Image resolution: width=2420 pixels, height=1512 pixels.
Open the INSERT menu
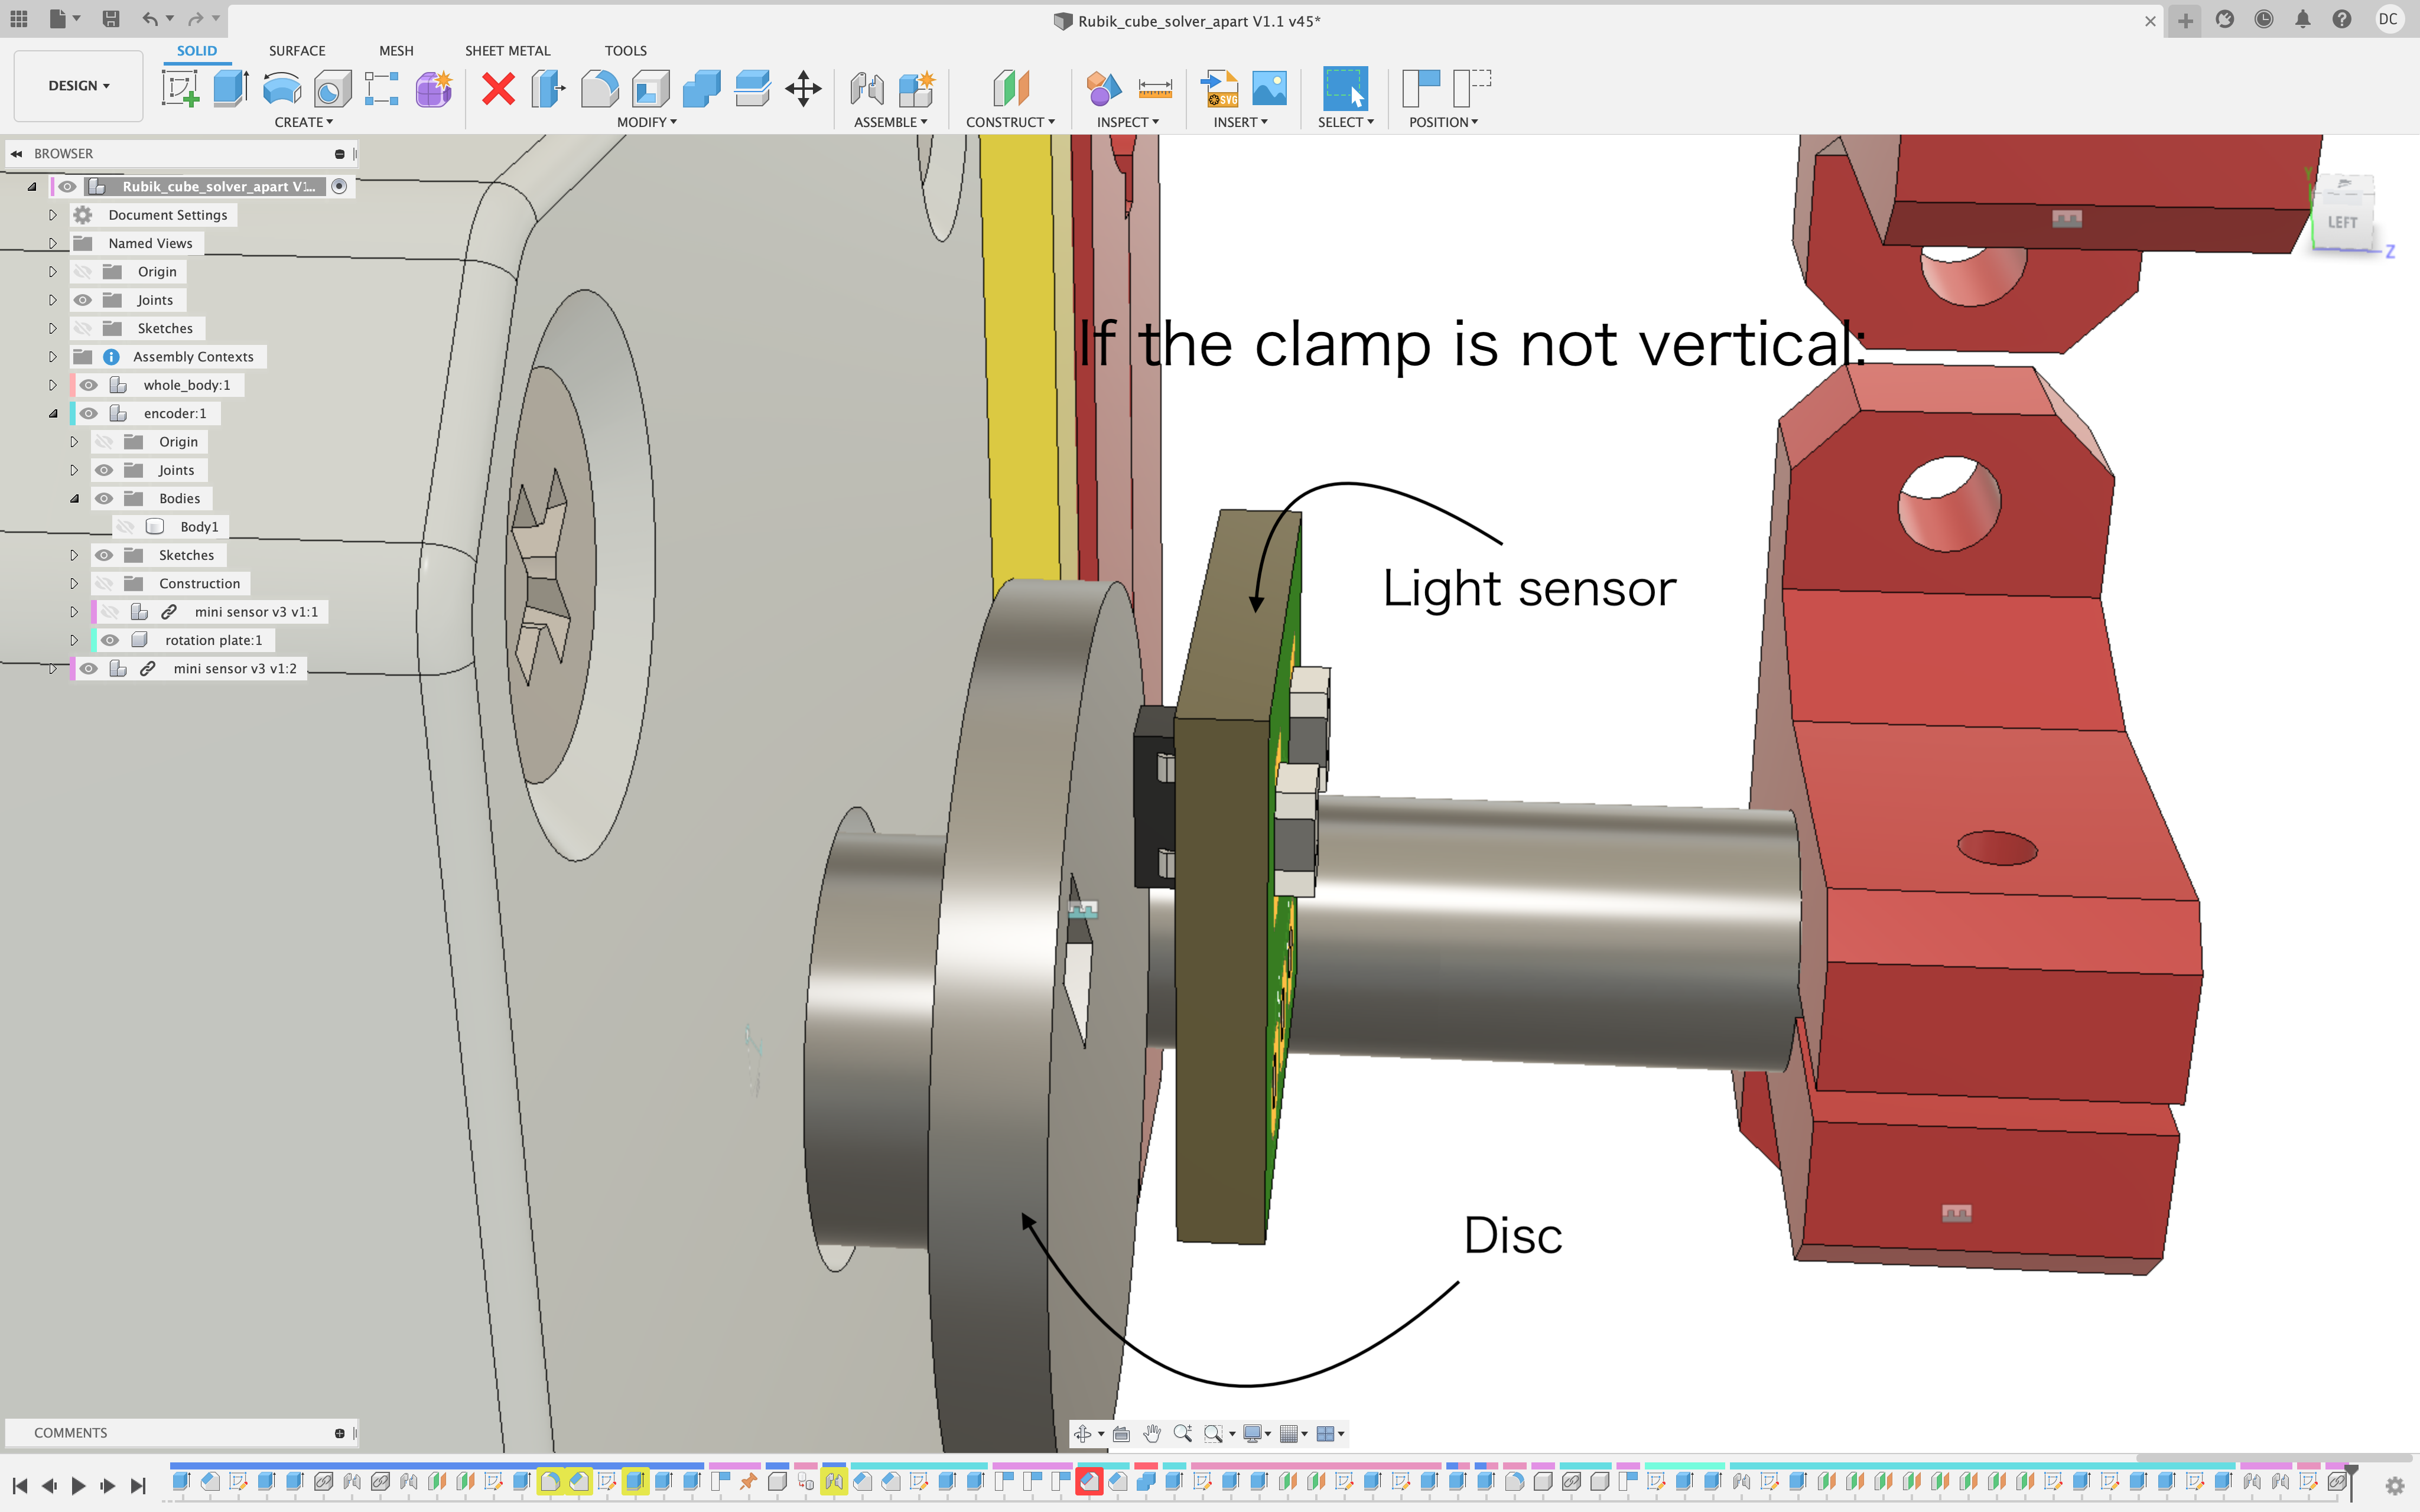click(x=1240, y=122)
